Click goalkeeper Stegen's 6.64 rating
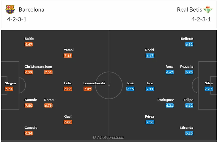 9,89
